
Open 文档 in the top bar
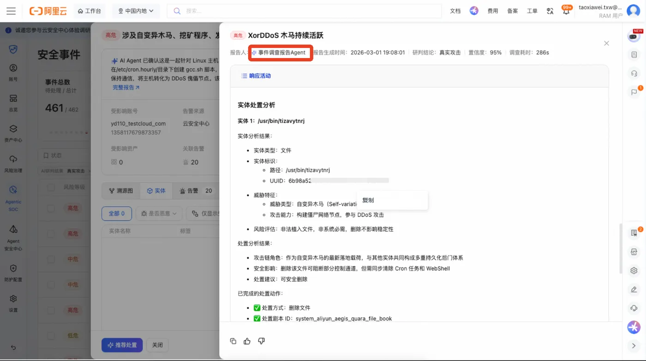(455, 11)
